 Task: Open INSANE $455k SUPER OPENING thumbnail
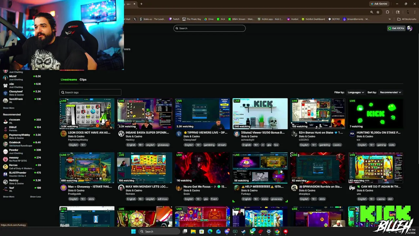[x=145, y=114]
